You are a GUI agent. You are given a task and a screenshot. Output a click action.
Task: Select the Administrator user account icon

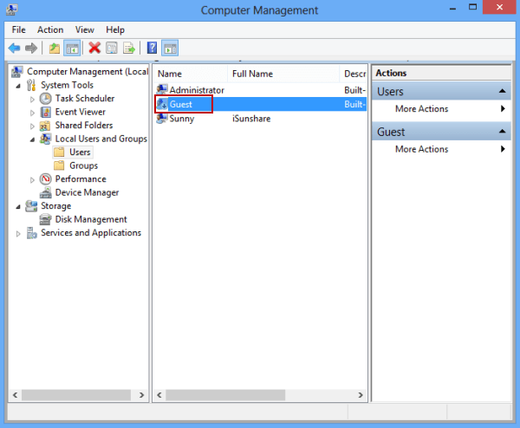click(162, 90)
